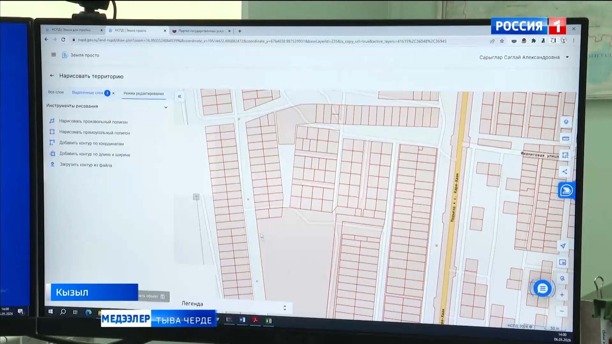Click the browser back arrow

[47, 39]
